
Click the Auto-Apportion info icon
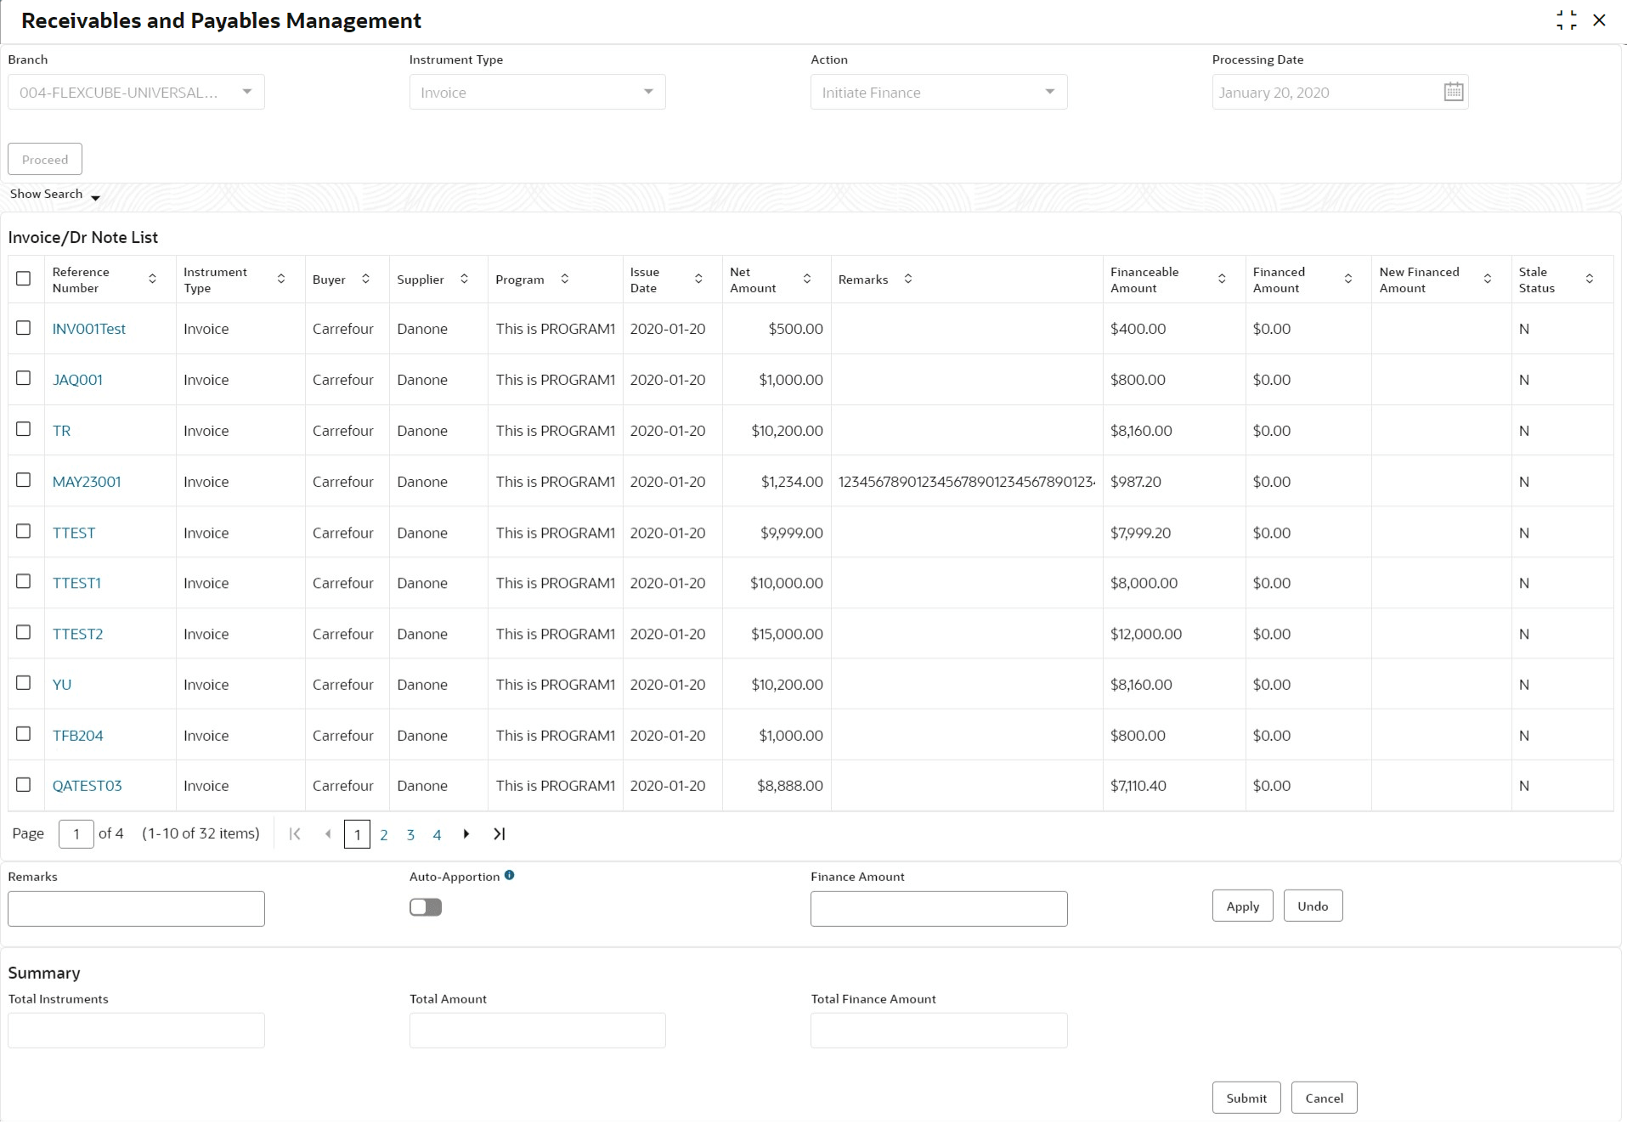(509, 875)
